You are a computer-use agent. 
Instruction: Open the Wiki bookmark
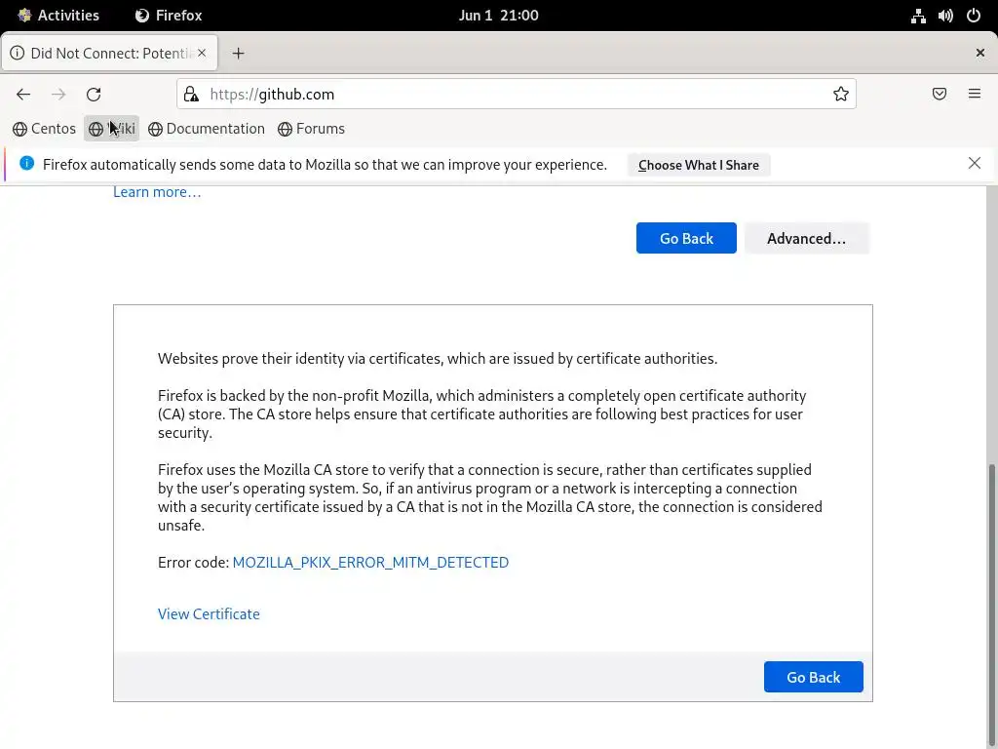(112, 129)
